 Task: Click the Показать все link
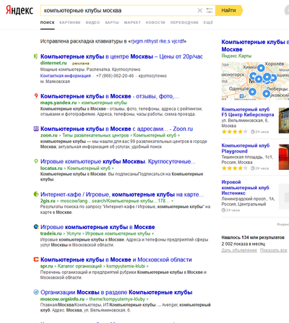[x=274, y=251]
